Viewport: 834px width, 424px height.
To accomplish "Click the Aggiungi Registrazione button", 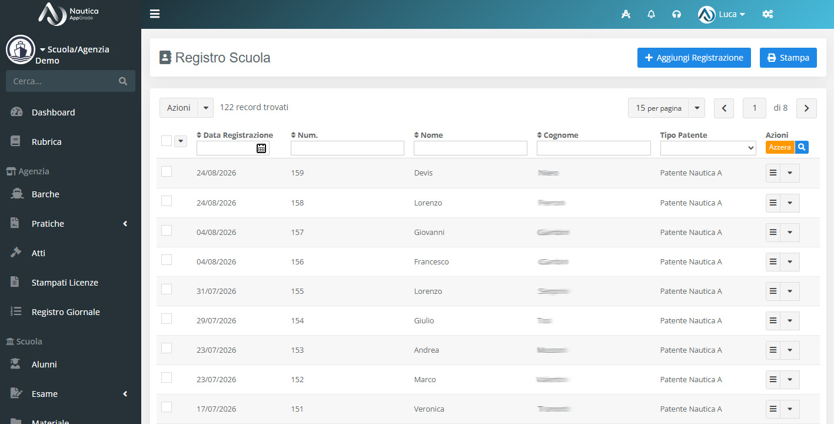I will (694, 58).
